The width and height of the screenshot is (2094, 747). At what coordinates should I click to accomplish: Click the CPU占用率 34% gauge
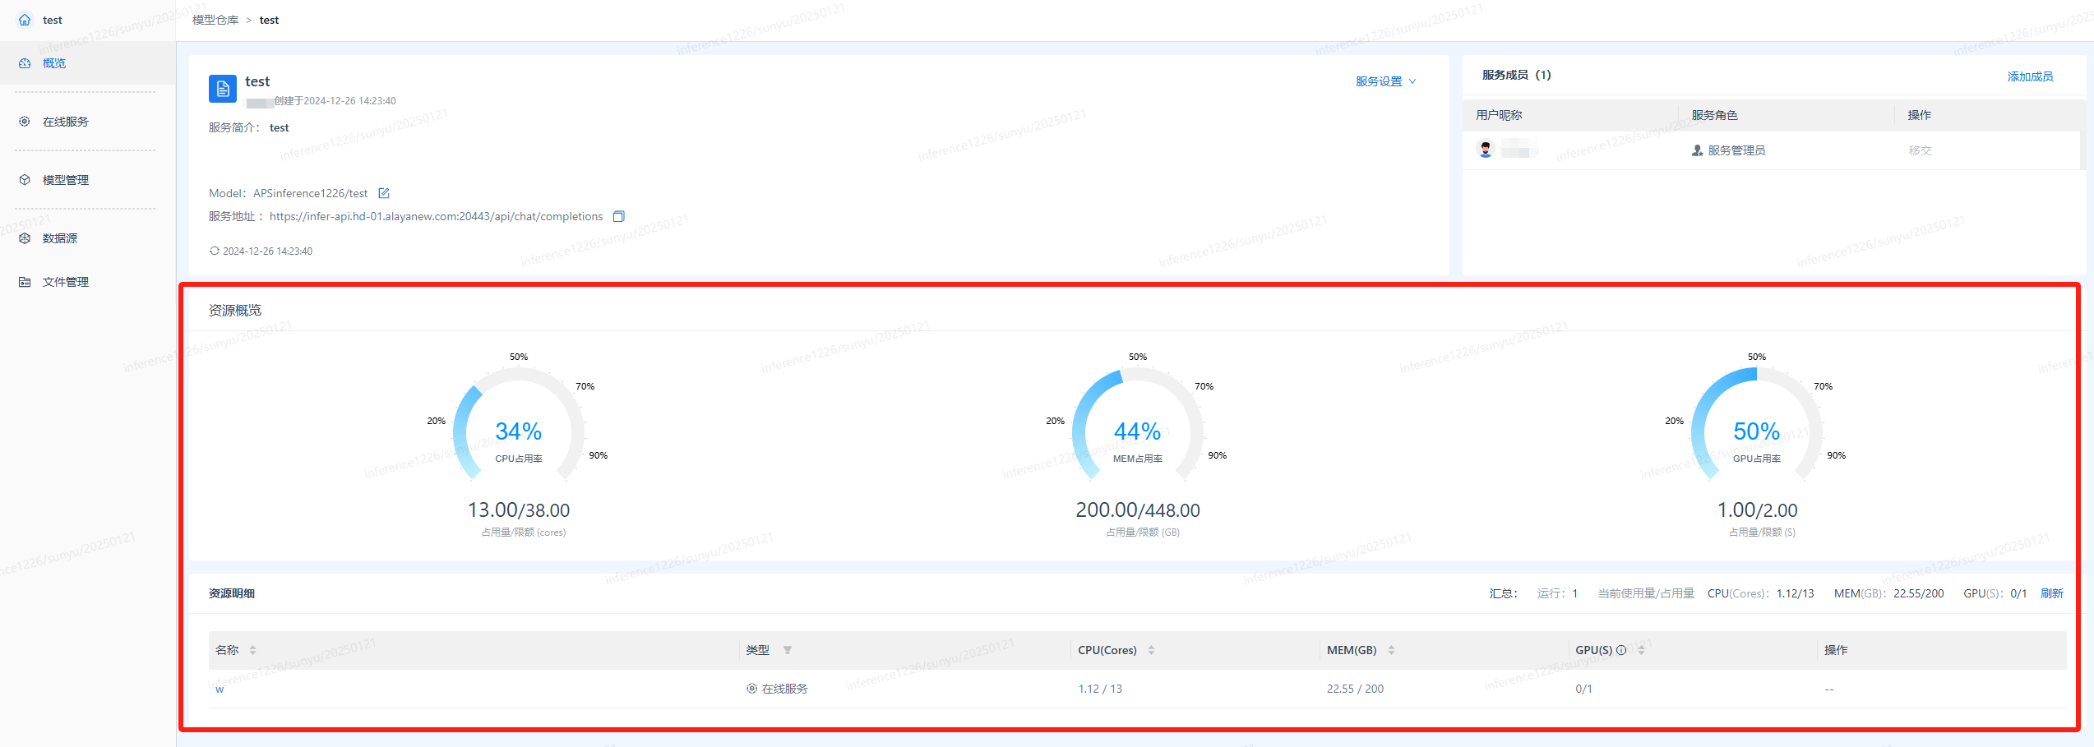[x=519, y=431]
